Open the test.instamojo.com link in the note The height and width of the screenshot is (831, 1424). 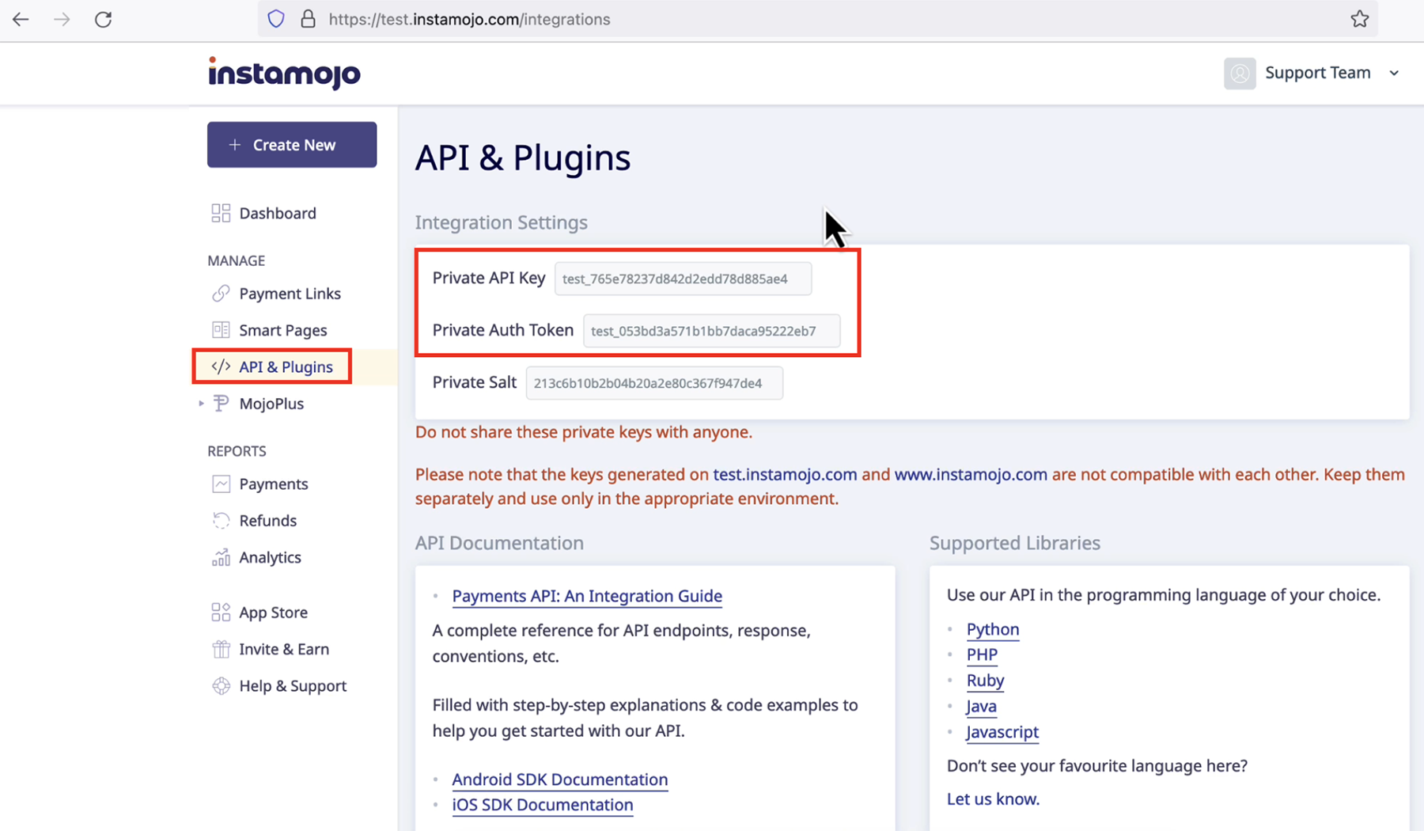point(785,475)
